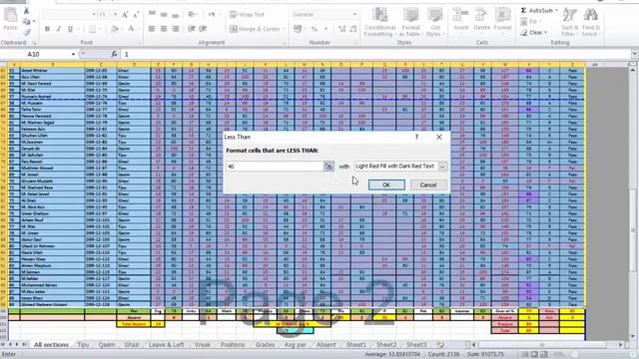Click the Increase Decimal icon
Viewport: 639px width, 359px height.
[x=341, y=29]
